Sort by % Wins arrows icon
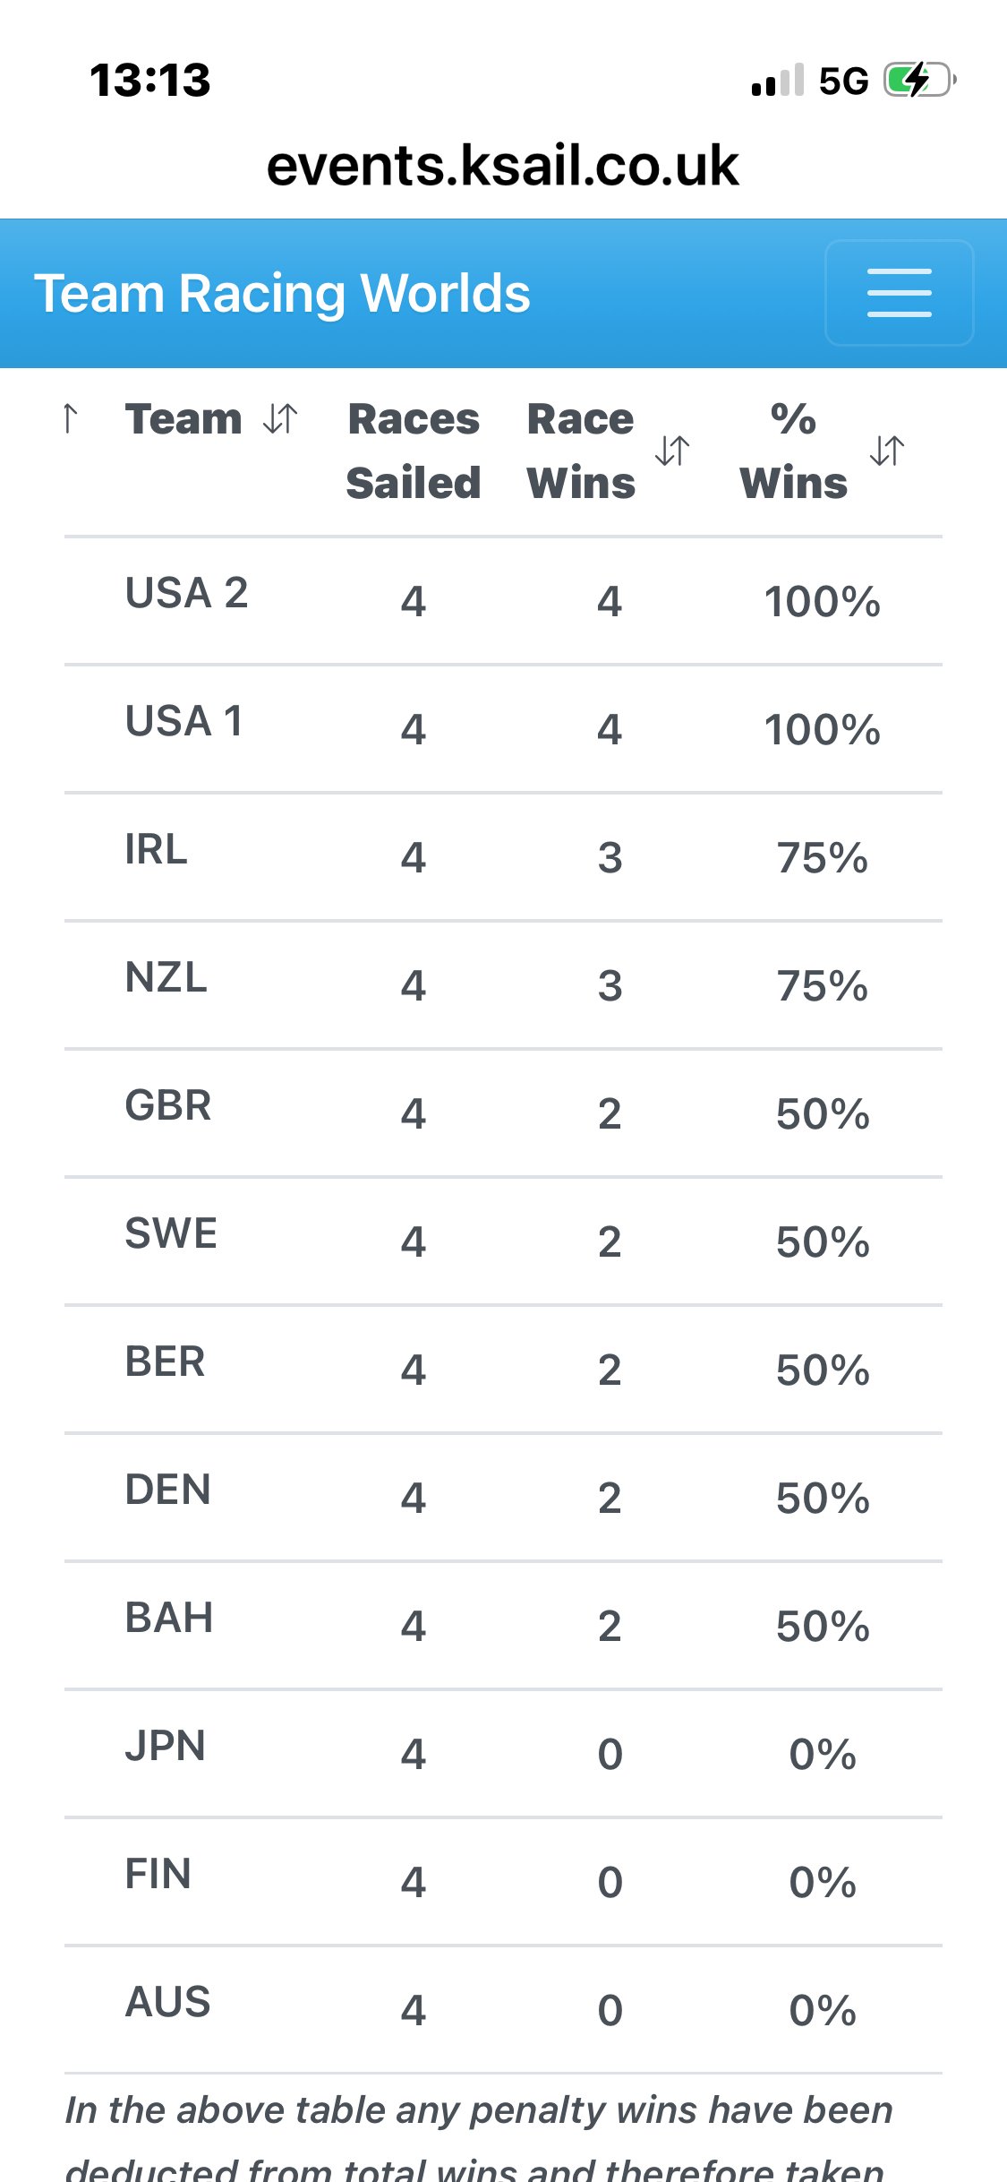Viewport: 1007px width, 2182px height. point(887,451)
